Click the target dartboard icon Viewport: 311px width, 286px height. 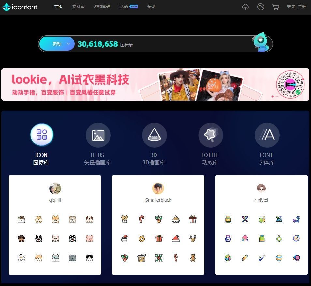tap(296, 238)
